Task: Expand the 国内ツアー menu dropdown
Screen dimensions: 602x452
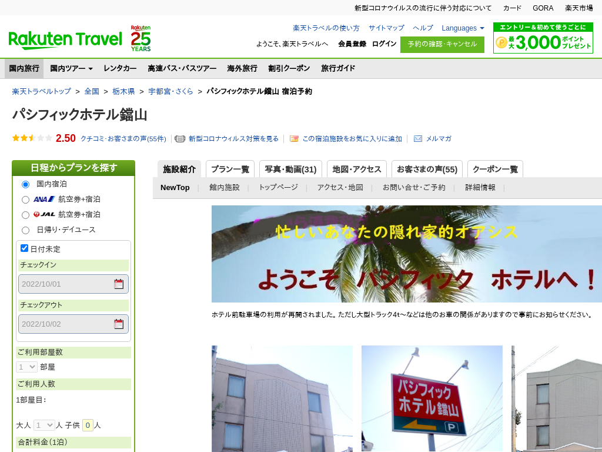Action: coord(71,68)
